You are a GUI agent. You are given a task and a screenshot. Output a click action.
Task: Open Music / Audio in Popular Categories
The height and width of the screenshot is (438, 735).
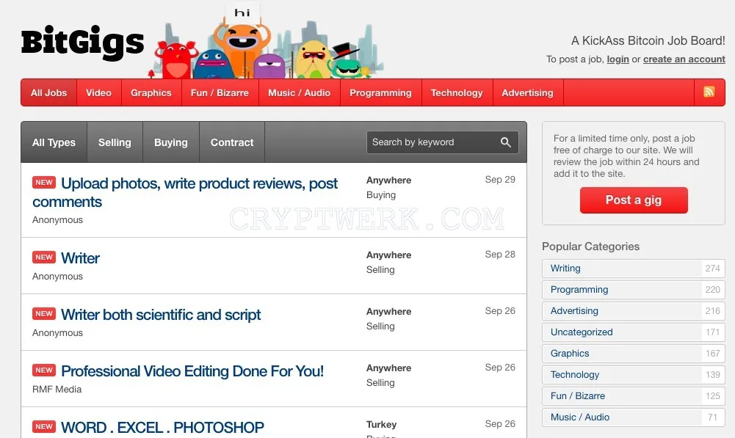click(x=633, y=417)
